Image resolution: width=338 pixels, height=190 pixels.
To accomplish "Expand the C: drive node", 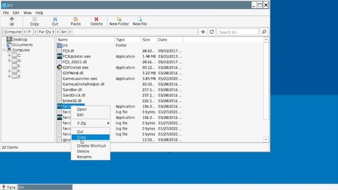I will pos(10,55).
